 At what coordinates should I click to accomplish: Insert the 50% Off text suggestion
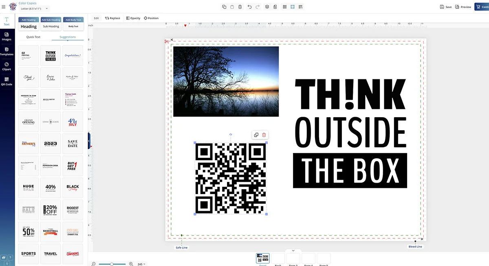tap(29, 231)
